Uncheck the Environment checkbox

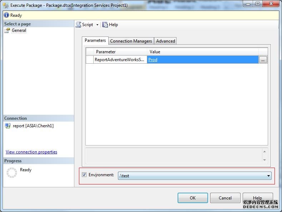click(84, 175)
